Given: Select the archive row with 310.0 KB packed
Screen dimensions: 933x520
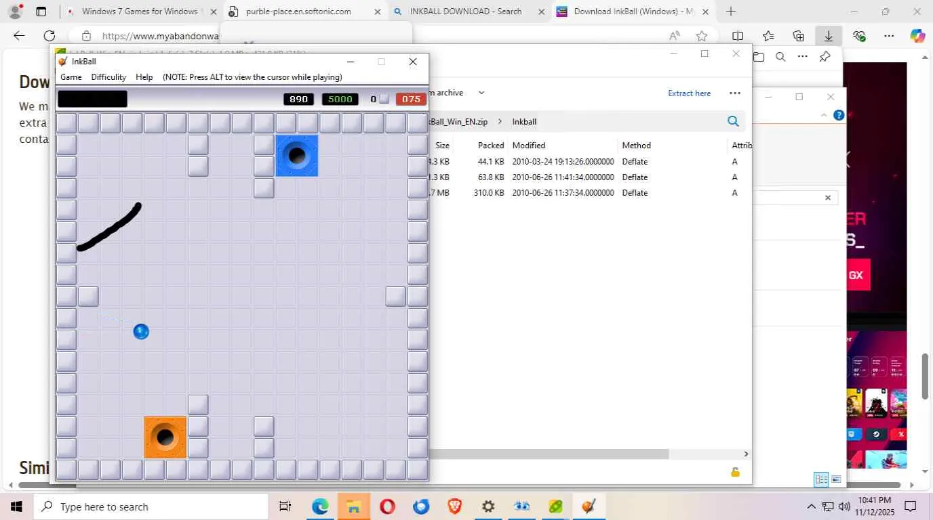Looking at the screenshot, I should (x=590, y=193).
